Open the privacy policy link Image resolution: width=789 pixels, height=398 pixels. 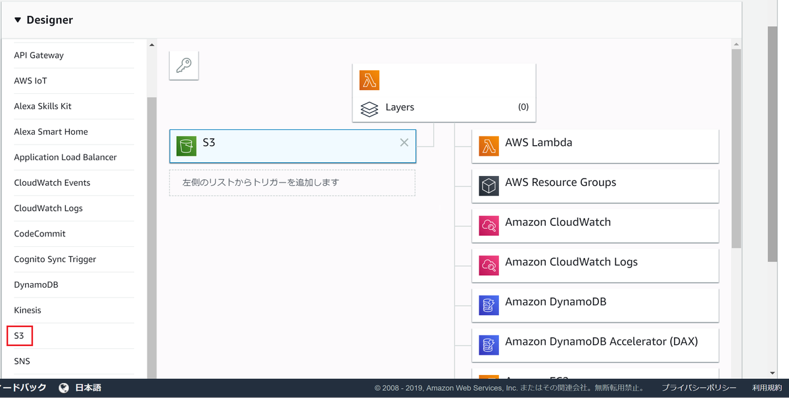point(698,388)
